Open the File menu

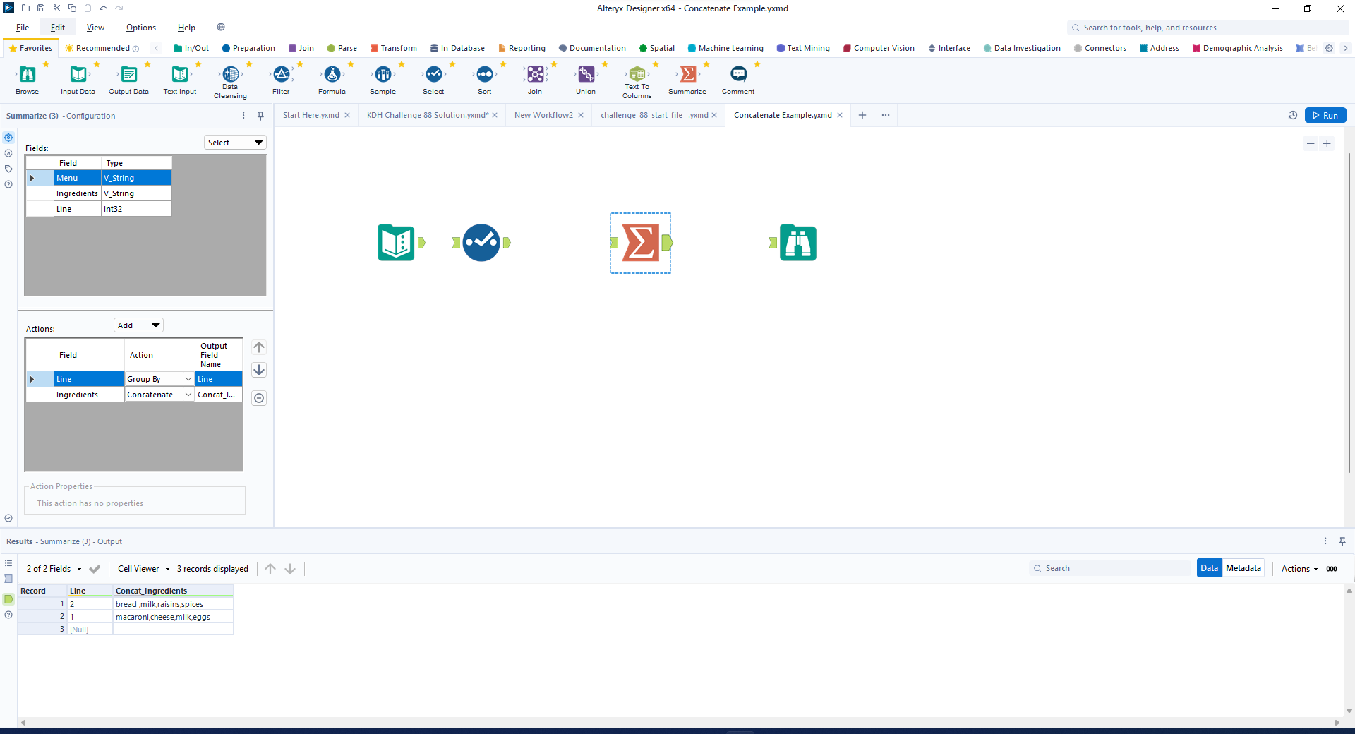click(23, 28)
